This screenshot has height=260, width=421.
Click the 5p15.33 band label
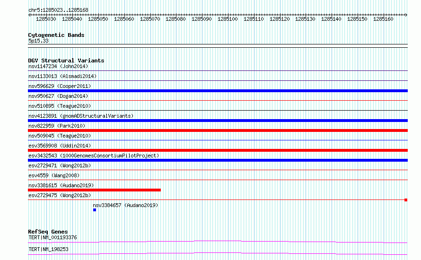coord(38,41)
